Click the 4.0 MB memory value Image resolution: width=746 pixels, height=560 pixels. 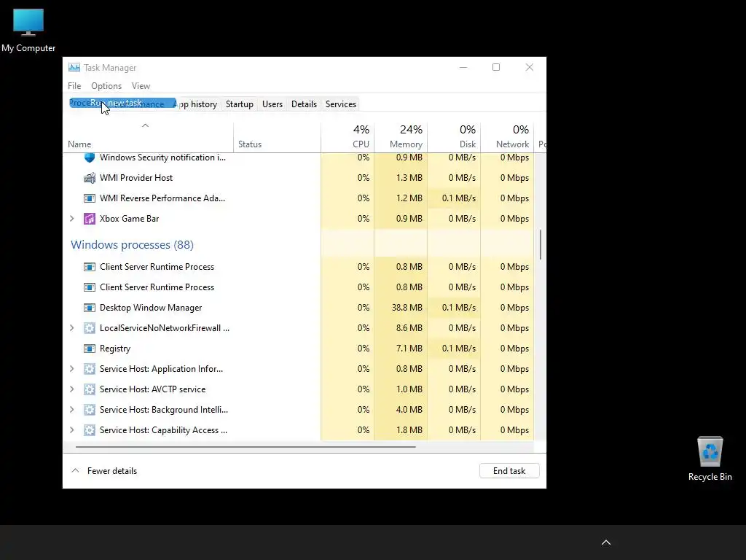(409, 411)
